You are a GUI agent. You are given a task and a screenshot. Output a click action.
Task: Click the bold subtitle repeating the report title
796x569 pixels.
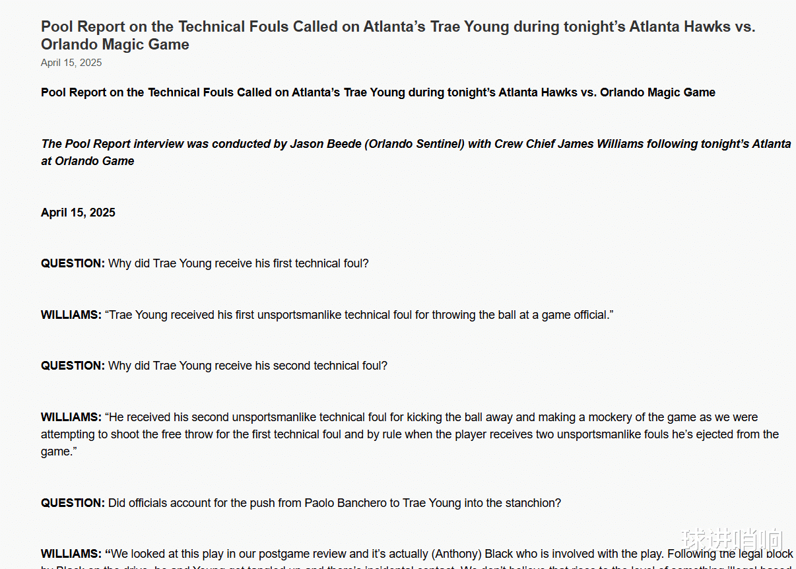click(378, 92)
